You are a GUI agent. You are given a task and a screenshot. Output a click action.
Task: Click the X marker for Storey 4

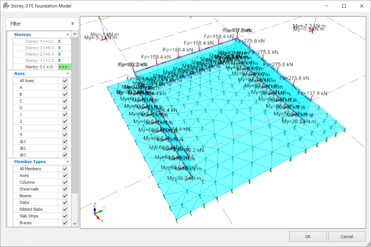tap(59, 41)
